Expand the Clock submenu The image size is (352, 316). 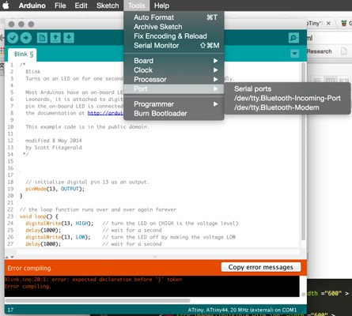pos(174,70)
